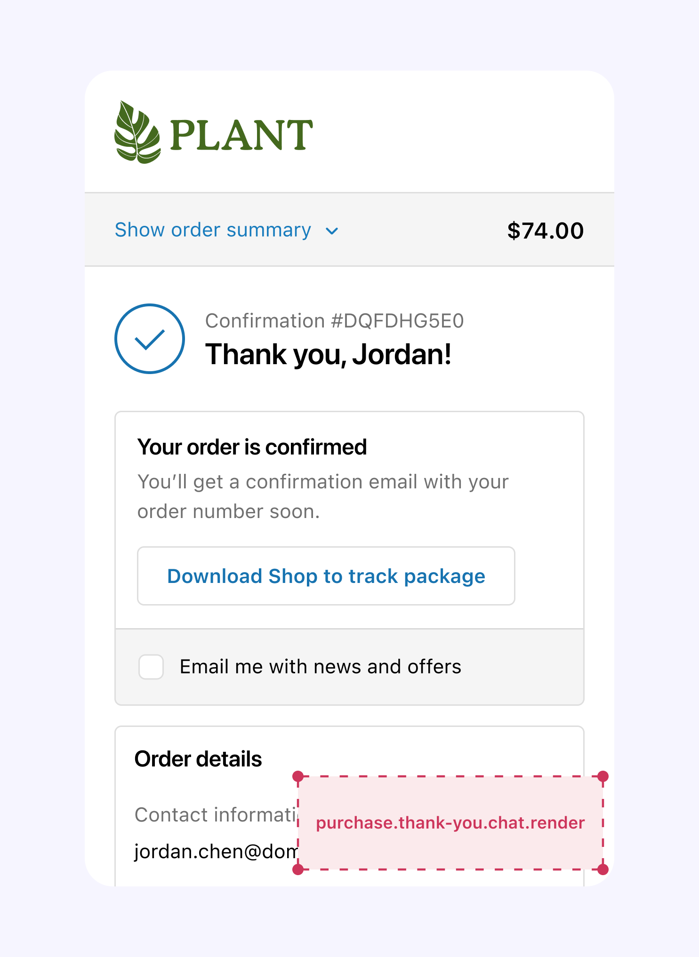The image size is (699, 957).
Task: Expand order summary using the chevron arrow
Action: pyautogui.click(x=332, y=231)
